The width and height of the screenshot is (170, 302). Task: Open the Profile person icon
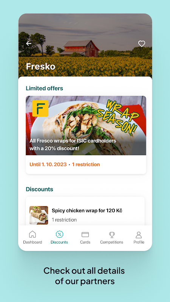tap(139, 234)
